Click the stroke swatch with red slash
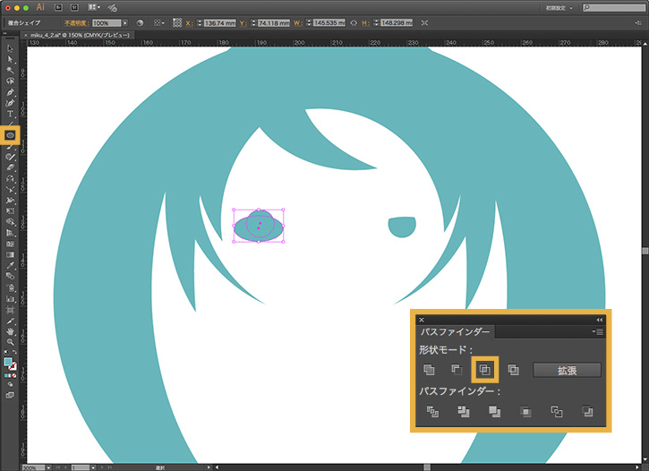The image size is (649, 471). coord(13,366)
